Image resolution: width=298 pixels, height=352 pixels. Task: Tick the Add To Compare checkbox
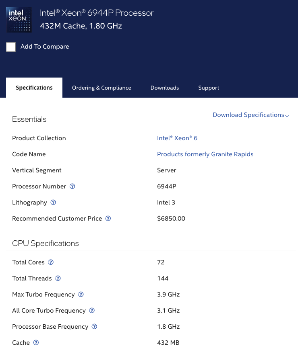pyautogui.click(x=11, y=47)
